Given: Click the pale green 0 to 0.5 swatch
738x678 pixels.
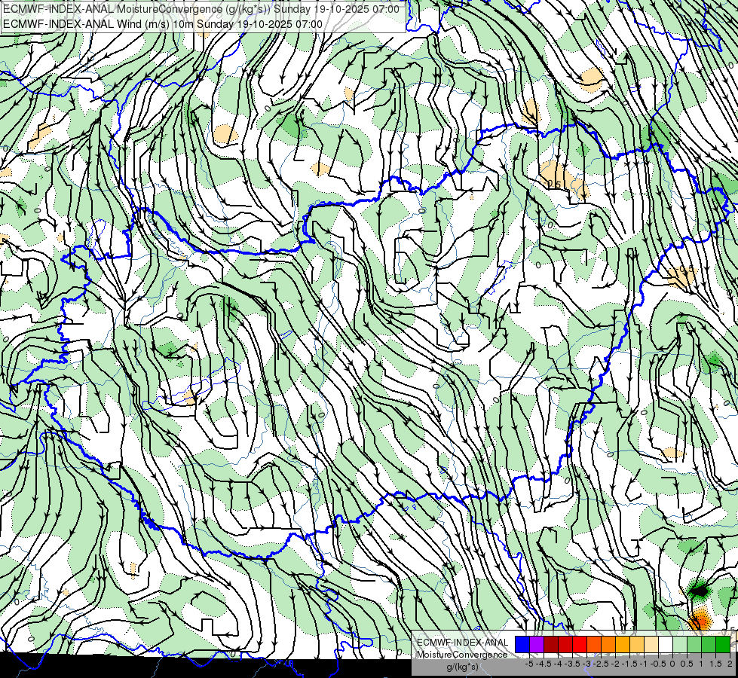Looking at the screenshot, I should (x=680, y=645).
